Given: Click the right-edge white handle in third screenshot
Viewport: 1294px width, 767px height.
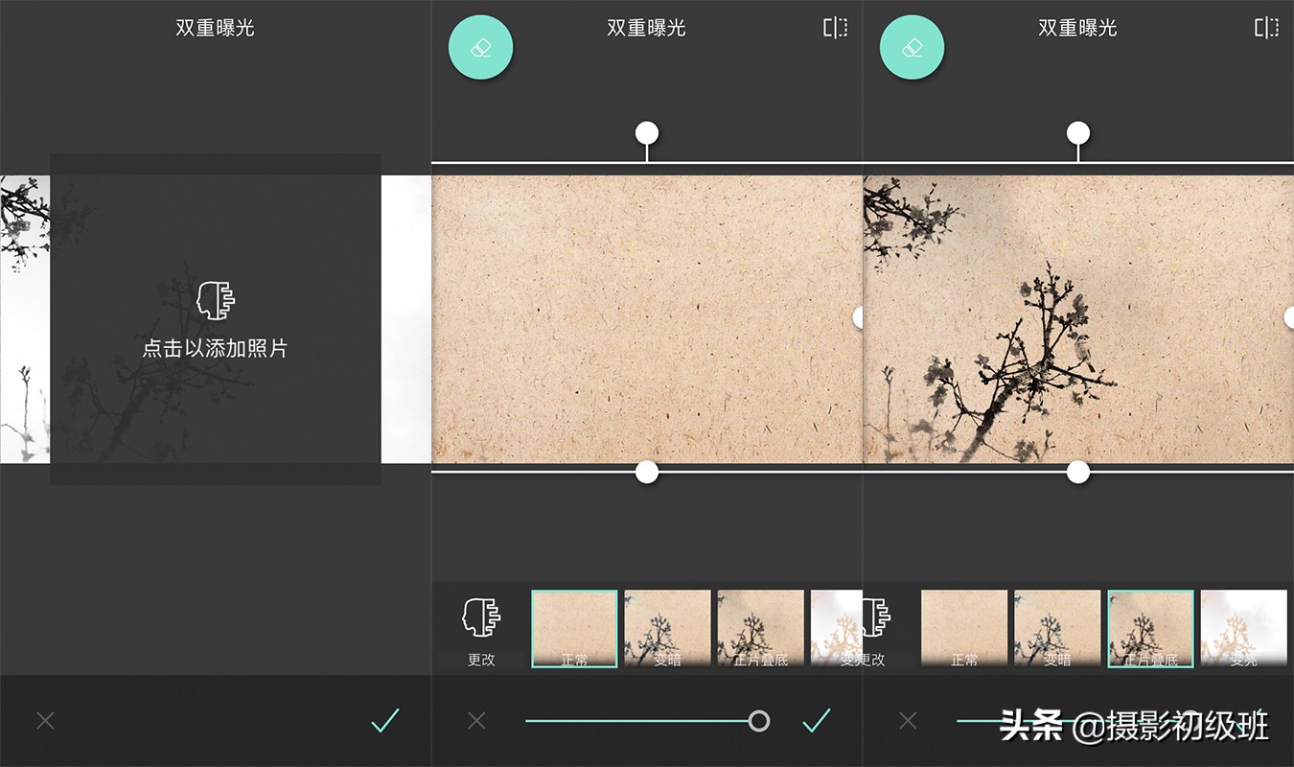Looking at the screenshot, I should [x=1289, y=317].
